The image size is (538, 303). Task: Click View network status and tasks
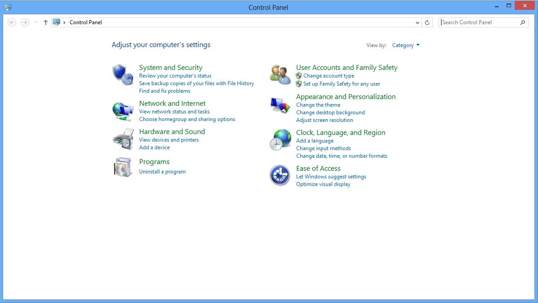click(x=174, y=112)
